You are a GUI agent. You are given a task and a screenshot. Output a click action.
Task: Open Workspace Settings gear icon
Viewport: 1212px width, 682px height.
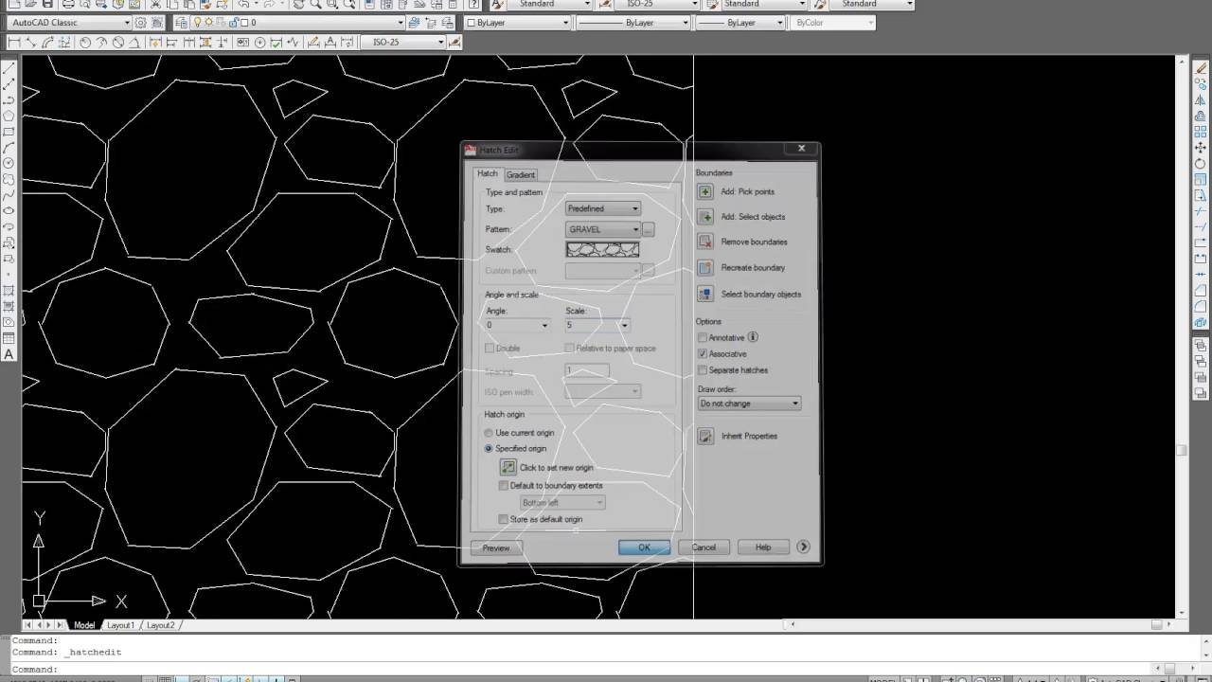tap(141, 23)
